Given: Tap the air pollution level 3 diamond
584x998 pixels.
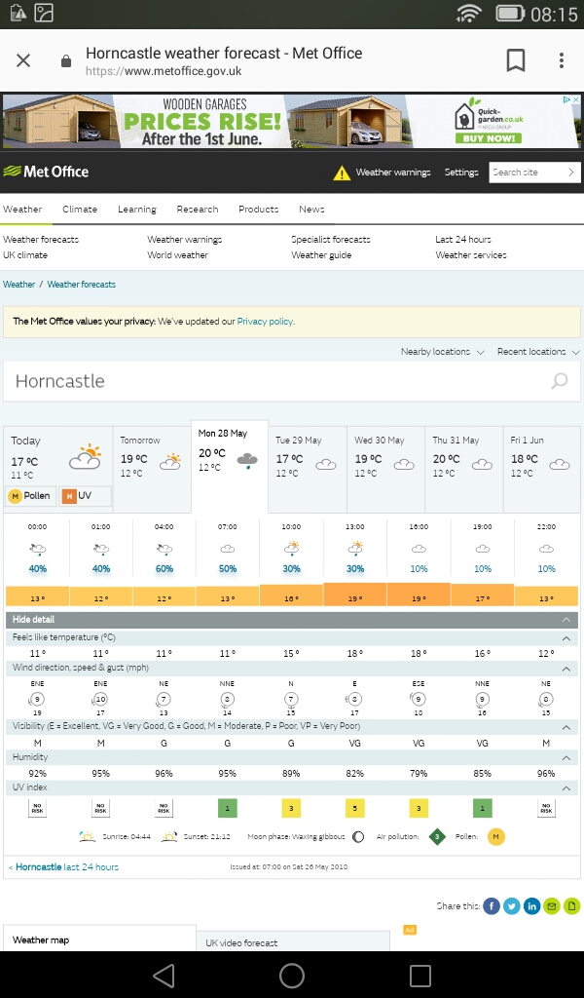Looking at the screenshot, I should [x=437, y=836].
